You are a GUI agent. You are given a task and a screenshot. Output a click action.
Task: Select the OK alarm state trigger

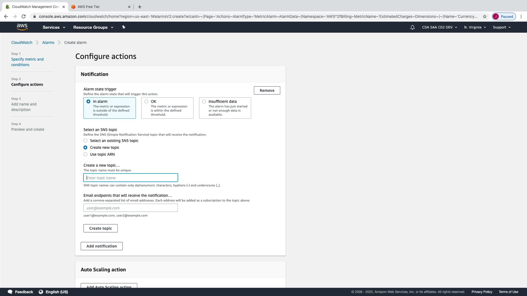point(167,108)
